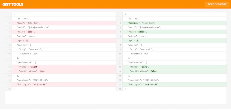
Task: Click right line "role": "admin"
Action: coord(175,32)
